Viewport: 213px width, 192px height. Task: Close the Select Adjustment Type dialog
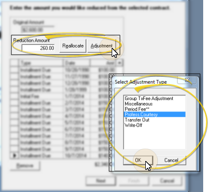click(187, 80)
